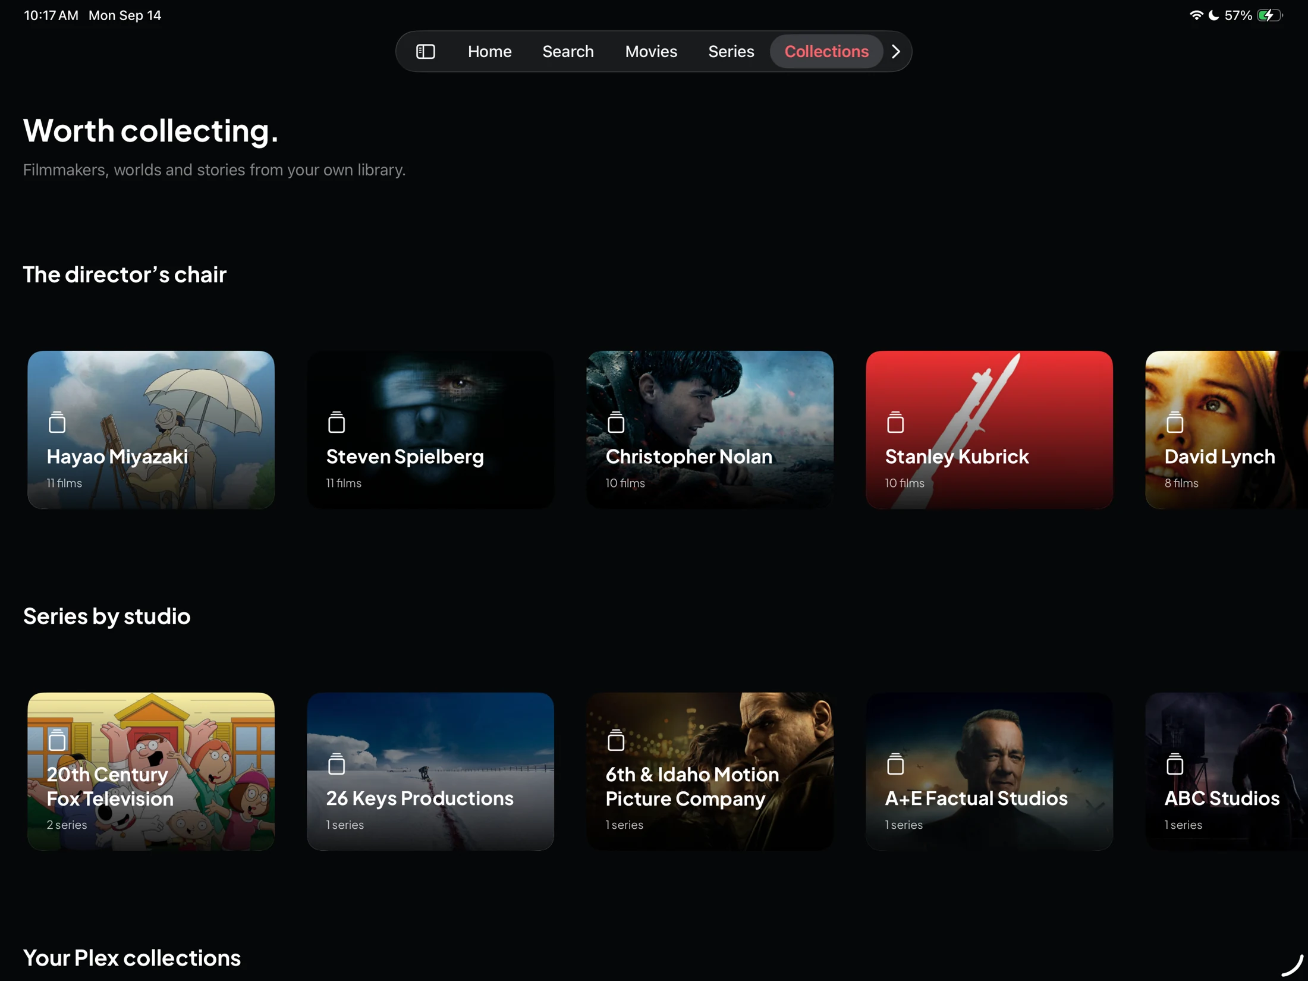
Task: Toggle the sidebar panel icon
Action: click(426, 52)
